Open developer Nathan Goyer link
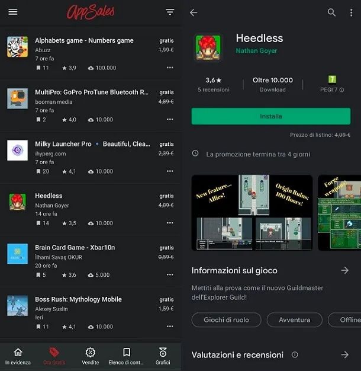 coord(256,50)
